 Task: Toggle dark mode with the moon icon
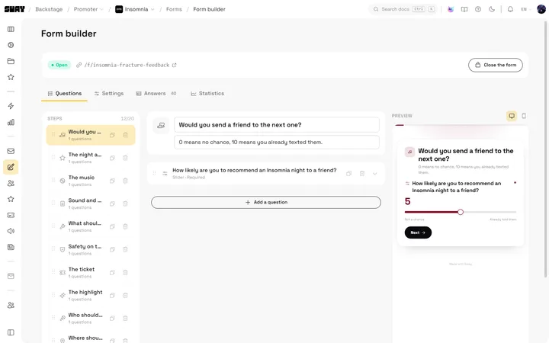click(492, 9)
